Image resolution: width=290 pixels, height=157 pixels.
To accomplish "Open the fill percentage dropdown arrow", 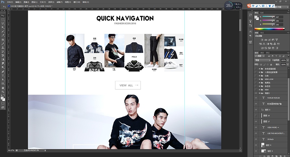I will pyautogui.click(x=288, y=65).
